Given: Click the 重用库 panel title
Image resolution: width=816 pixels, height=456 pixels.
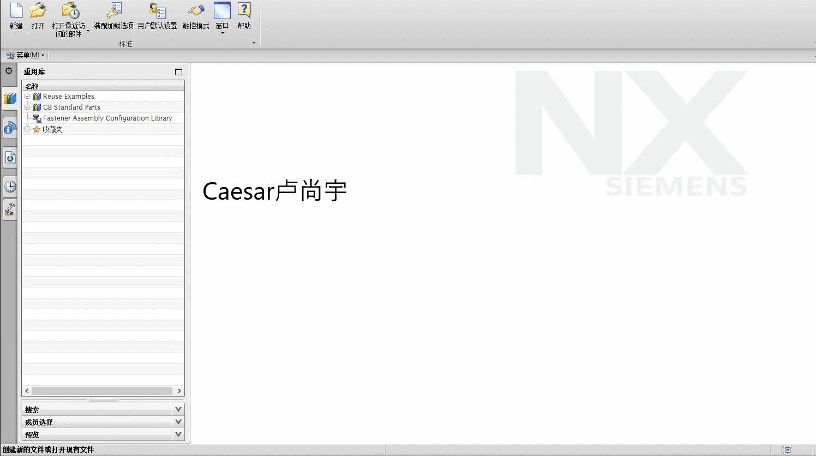Looking at the screenshot, I should tap(34, 72).
